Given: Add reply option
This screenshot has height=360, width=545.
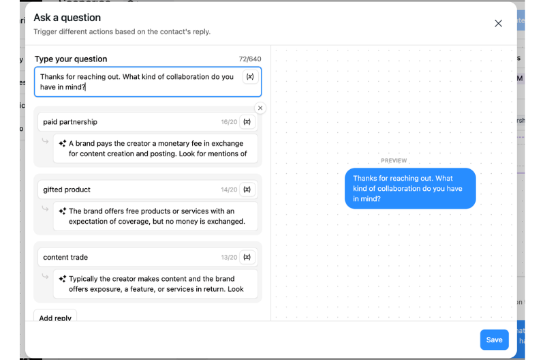Looking at the screenshot, I should click(55, 316).
